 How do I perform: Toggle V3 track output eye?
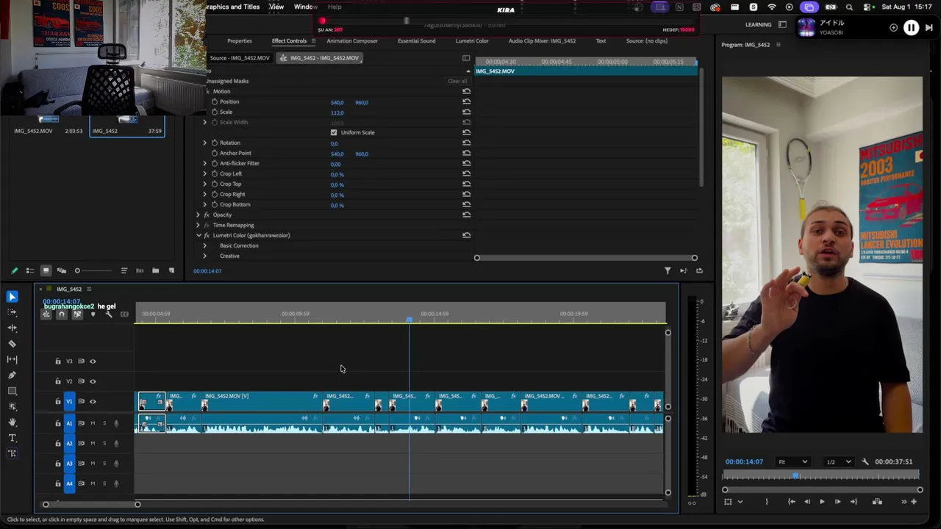pos(93,361)
